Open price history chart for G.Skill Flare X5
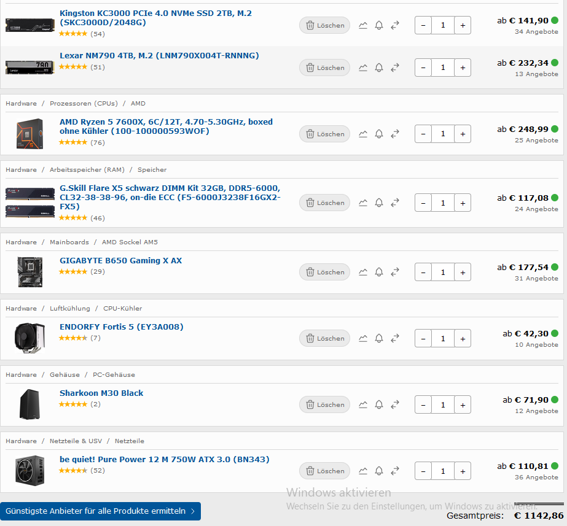 [x=363, y=203]
